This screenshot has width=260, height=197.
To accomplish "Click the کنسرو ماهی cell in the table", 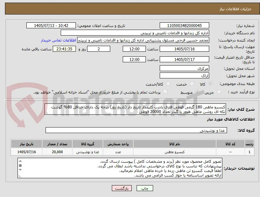I will (175, 152).
